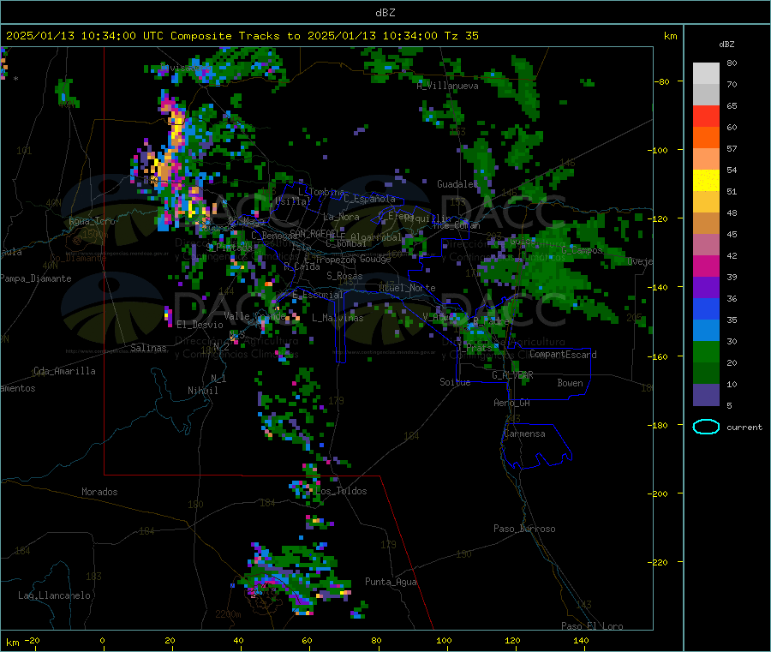Click the Carmensa map label
The width and height of the screenshot is (771, 652).
point(524,434)
